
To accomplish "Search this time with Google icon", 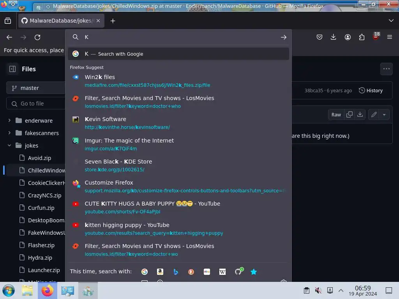I will 145,271.
